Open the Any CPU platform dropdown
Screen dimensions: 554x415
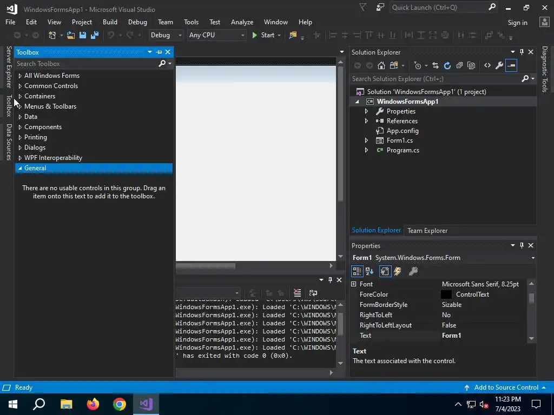point(216,35)
